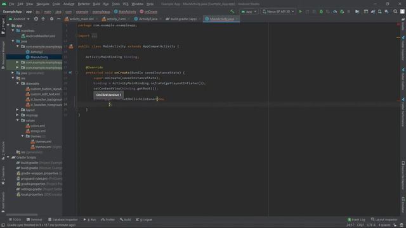Click Select Opened File target icon

tap(36, 19)
